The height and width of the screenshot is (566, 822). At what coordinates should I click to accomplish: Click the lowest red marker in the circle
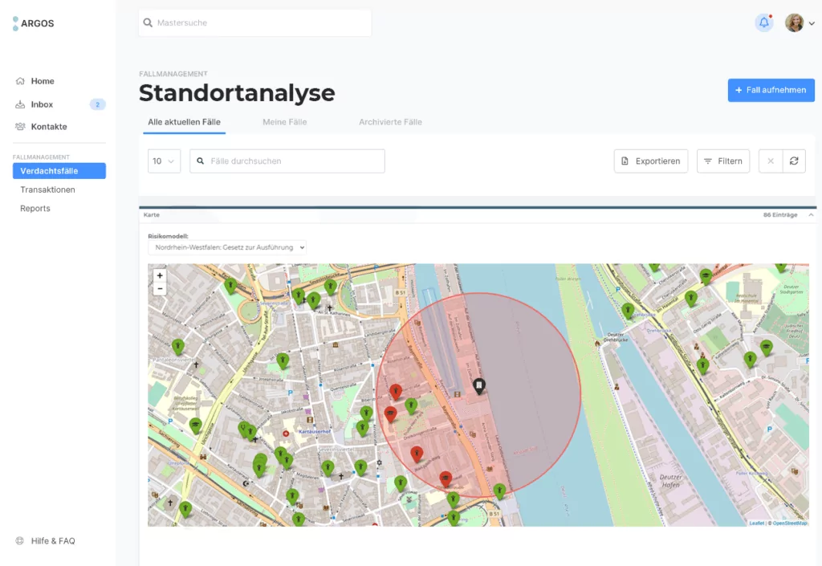pos(446,478)
